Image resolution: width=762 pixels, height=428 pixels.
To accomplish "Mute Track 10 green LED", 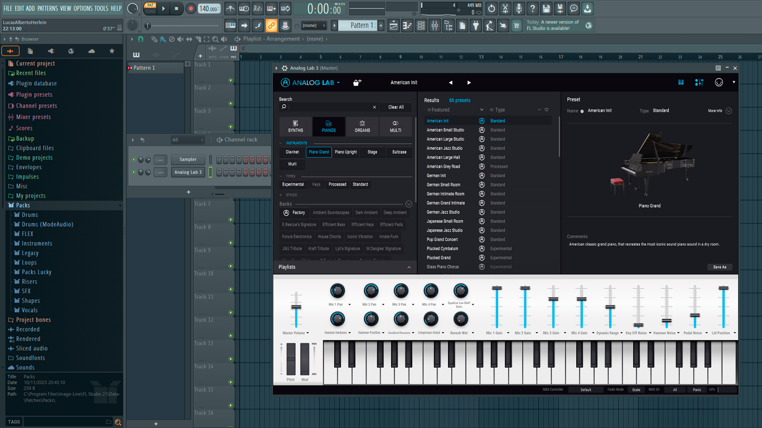I will [230, 290].
